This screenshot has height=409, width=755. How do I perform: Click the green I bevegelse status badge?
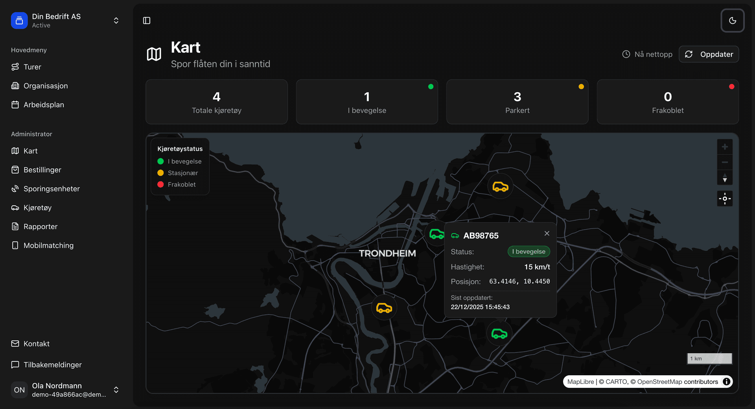click(528, 252)
